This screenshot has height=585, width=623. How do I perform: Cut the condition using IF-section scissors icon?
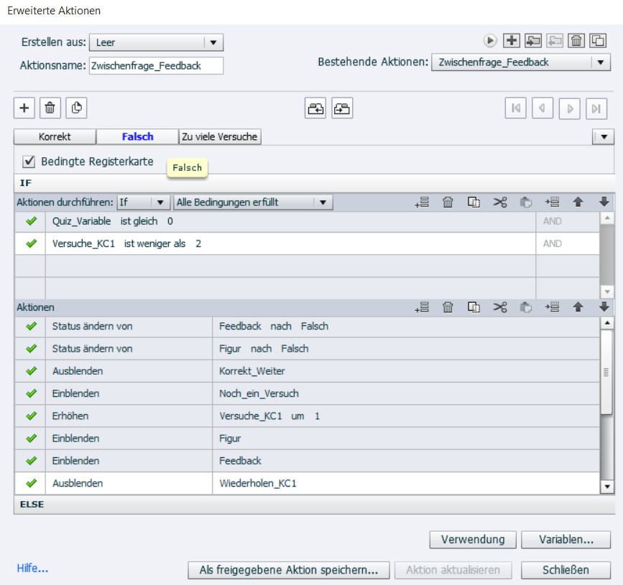pyautogui.click(x=500, y=202)
